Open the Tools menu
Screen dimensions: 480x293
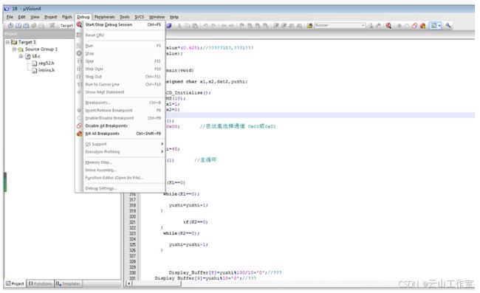[125, 17]
